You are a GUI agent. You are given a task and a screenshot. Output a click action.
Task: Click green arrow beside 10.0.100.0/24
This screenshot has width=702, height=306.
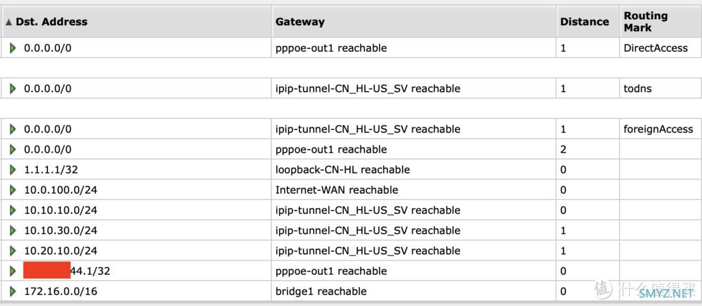pos(13,190)
